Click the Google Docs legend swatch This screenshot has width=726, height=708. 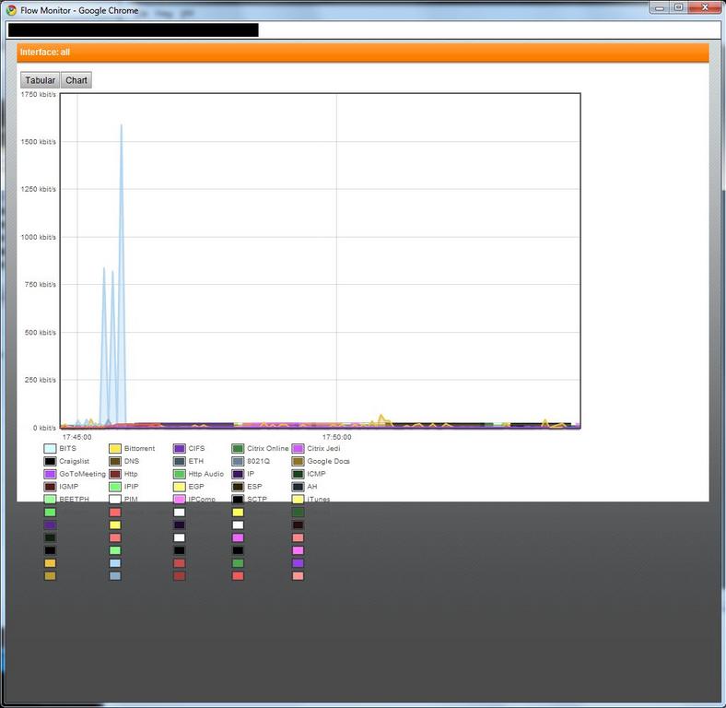click(298, 461)
